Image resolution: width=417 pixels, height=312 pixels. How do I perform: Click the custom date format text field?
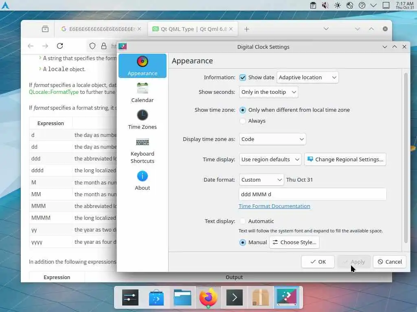pyautogui.click(x=312, y=194)
